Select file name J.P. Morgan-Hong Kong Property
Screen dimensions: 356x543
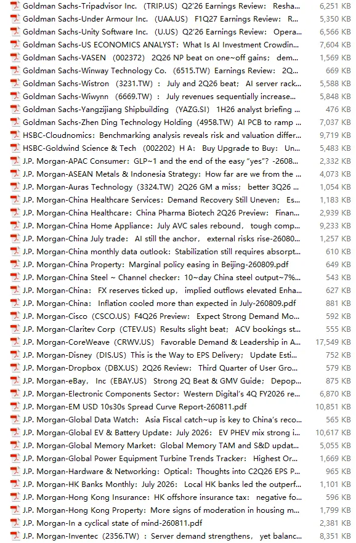pos(162,510)
